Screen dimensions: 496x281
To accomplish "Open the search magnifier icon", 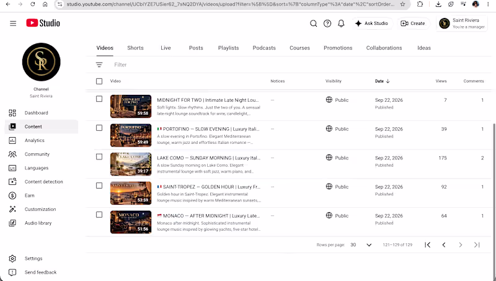I will pyautogui.click(x=314, y=24).
